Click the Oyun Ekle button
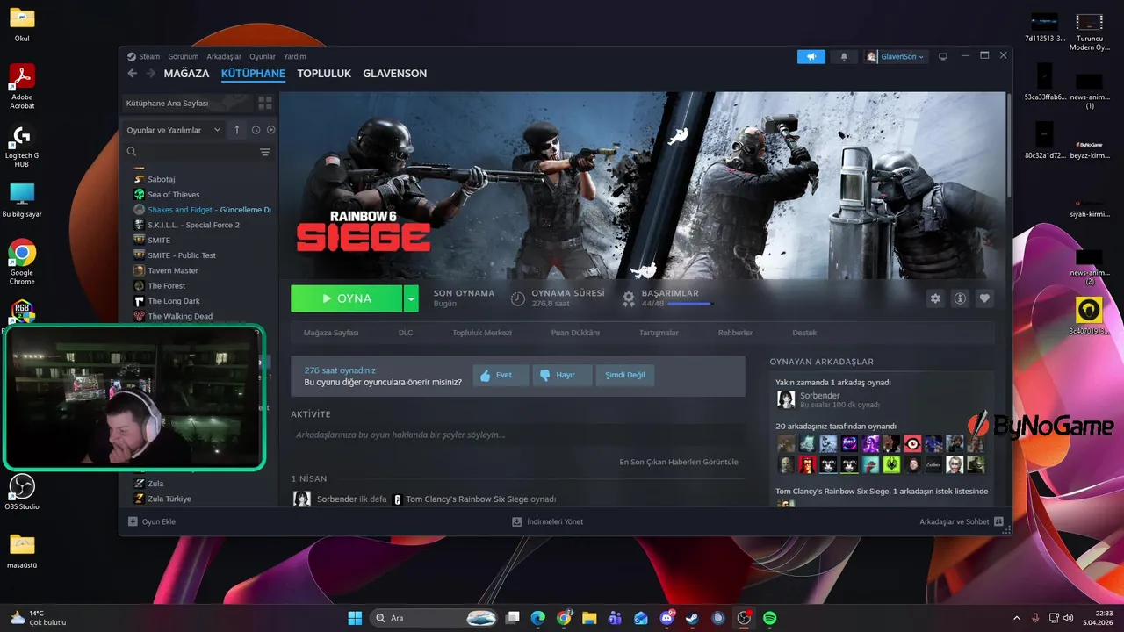 [x=152, y=521]
